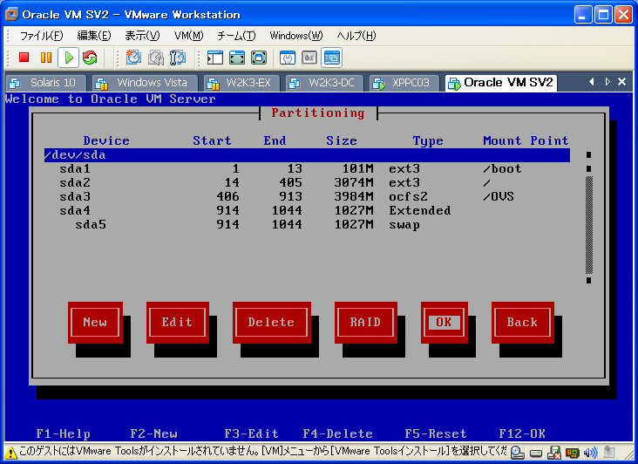Open the VM(M) menu
Screen dimensions: 638x464
tap(189, 36)
